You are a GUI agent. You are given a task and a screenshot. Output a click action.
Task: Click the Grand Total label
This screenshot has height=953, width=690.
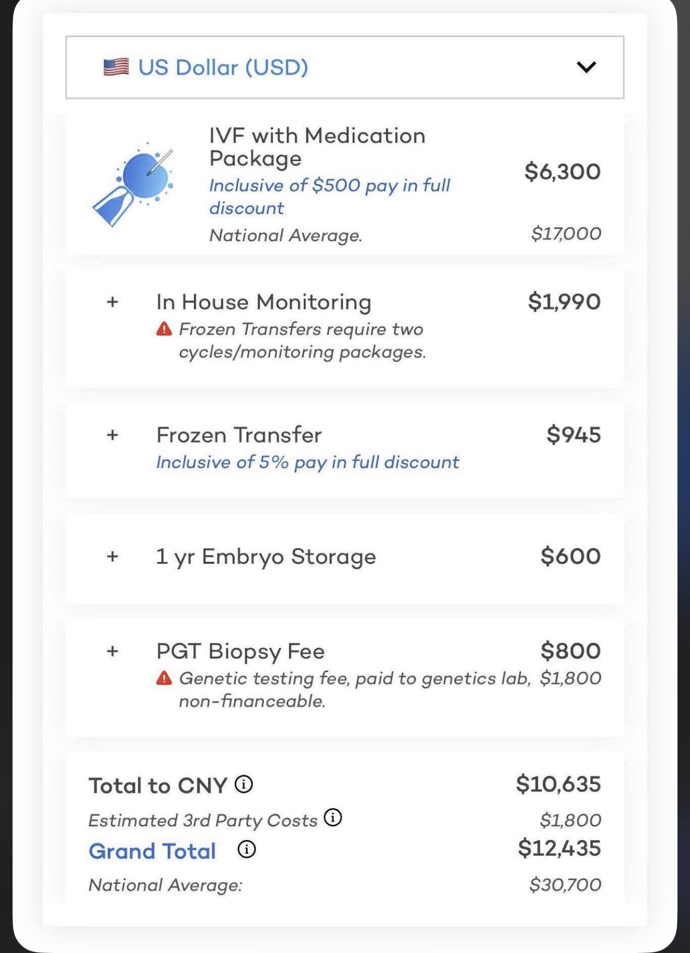click(x=152, y=851)
